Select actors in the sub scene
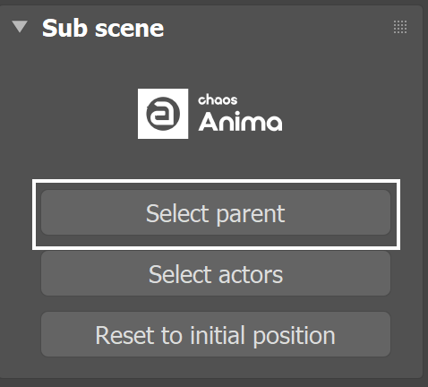428x387 pixels. (x=216, y=273)
